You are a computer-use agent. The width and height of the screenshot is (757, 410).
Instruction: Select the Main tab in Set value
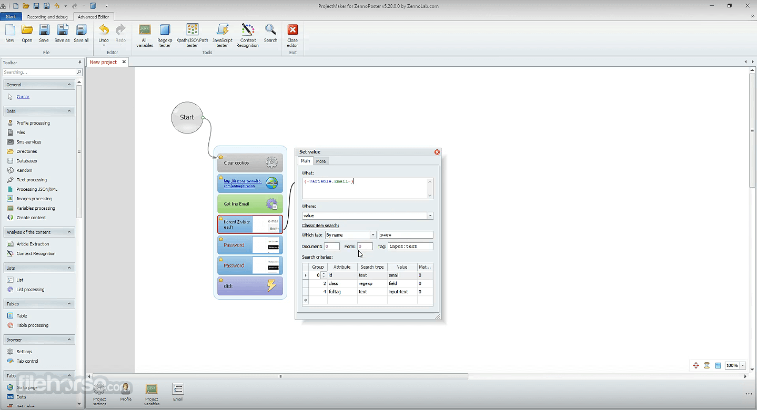pyautogui.click(x=306, y=161)
